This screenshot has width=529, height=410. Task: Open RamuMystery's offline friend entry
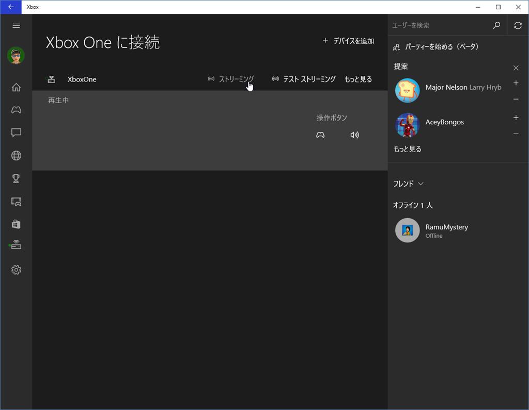[458, 231]
